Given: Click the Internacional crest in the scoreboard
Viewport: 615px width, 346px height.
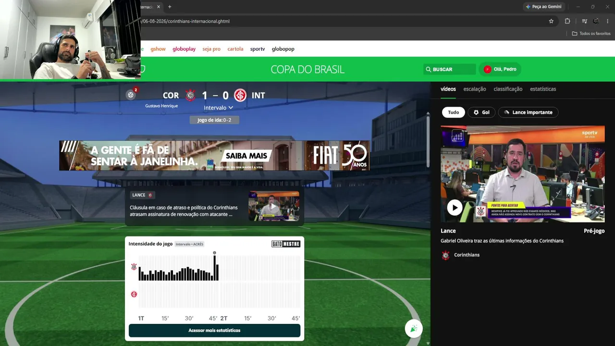Looking at the screenshot, I should (240, 95).
